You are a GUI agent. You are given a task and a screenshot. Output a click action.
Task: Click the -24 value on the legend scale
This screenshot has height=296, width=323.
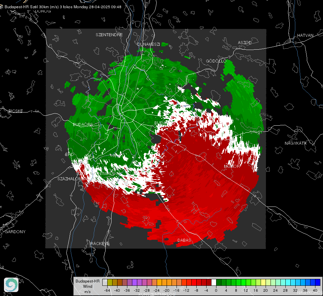(x=157, y=290)
